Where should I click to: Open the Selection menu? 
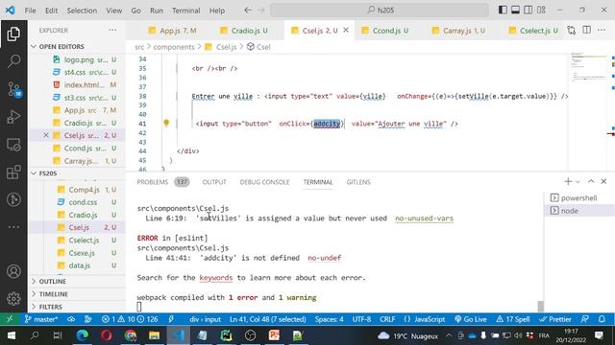[82, 11]
